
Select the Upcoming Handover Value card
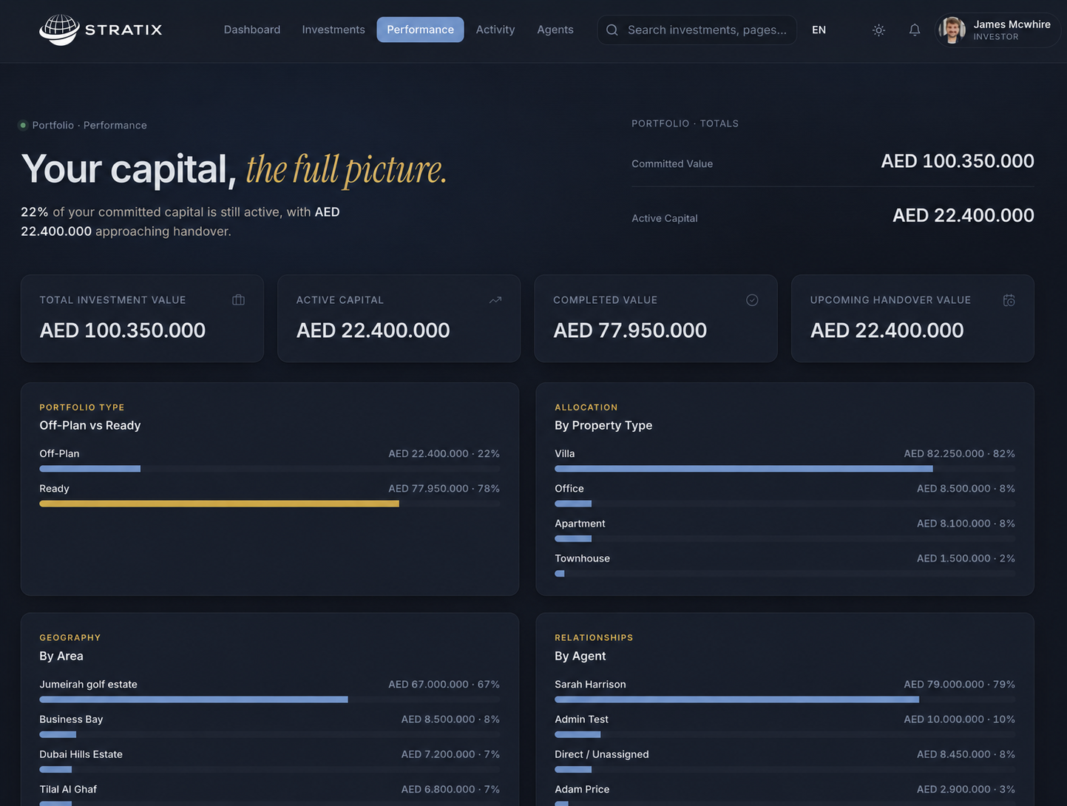tap(912, 319)
